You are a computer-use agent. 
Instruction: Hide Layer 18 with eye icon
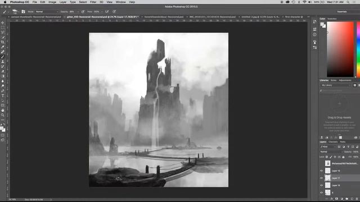tap(321, 171)
